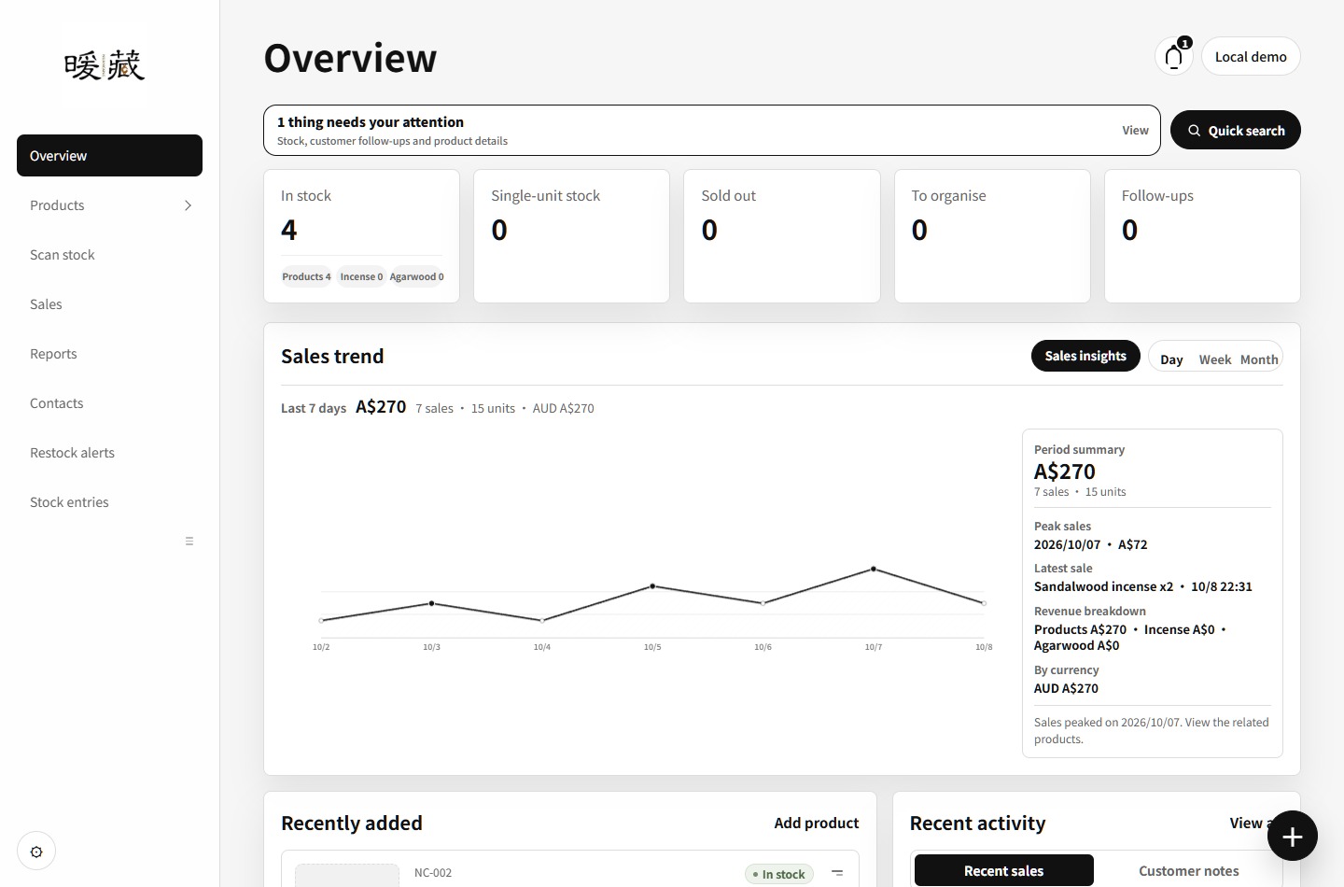The height and width of the screenshot is (887, 1344).
Task: Click the NC-002 product code
Action: 433,873
